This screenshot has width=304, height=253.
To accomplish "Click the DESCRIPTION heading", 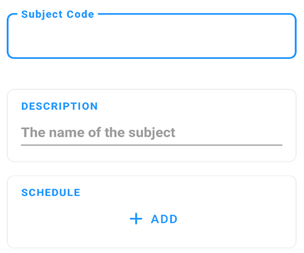I will (x=60, y=106).
